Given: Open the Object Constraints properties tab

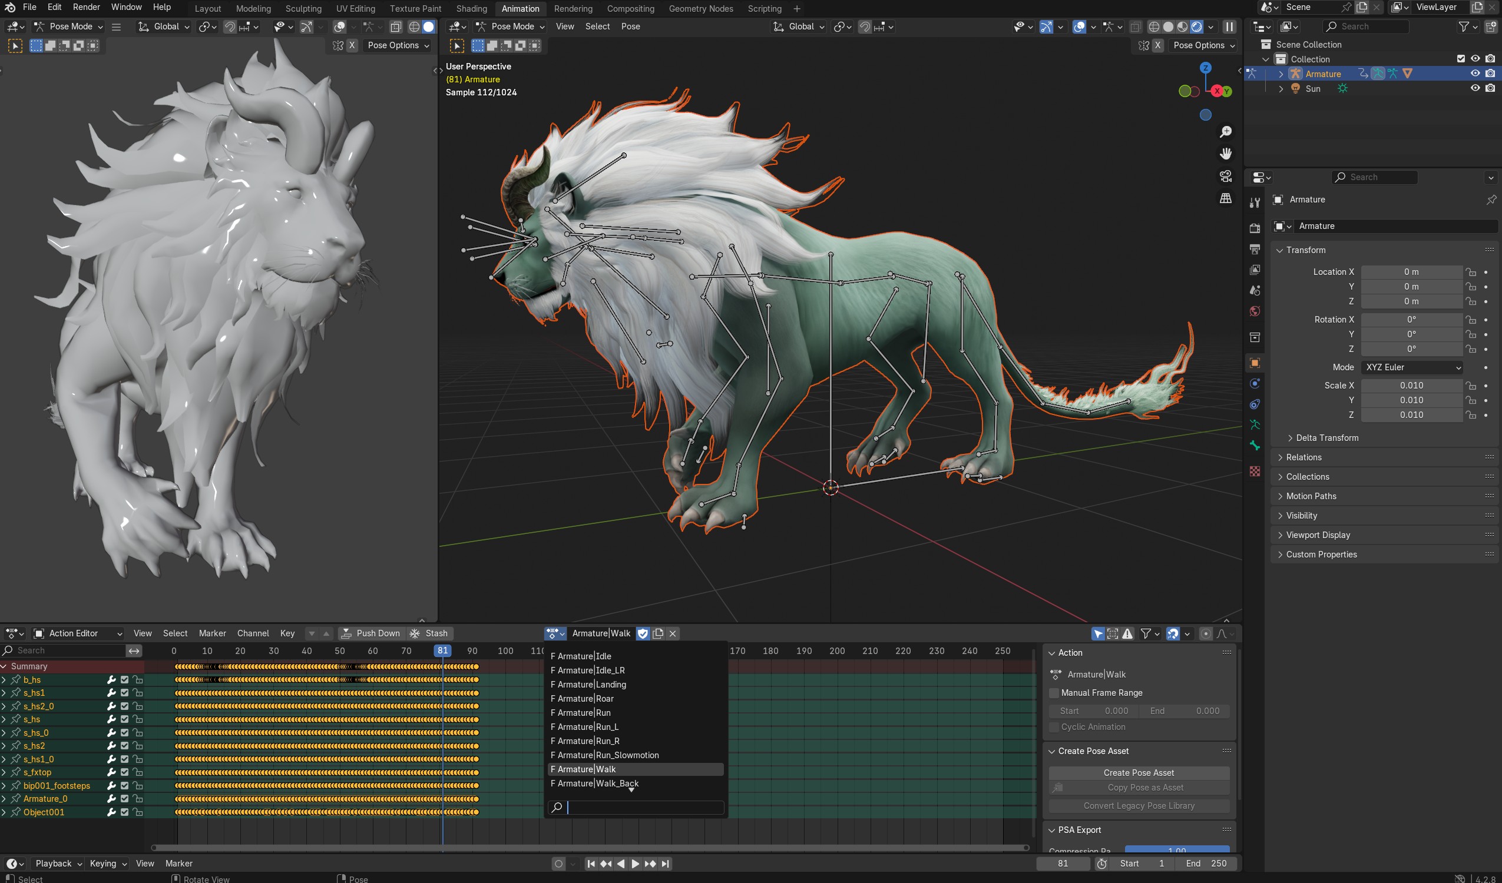Looking at the screenshot, I should (x=1255, y=404).
